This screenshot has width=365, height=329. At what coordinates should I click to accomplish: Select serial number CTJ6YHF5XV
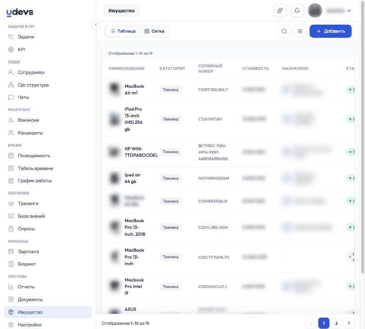(x=210, y=119)
